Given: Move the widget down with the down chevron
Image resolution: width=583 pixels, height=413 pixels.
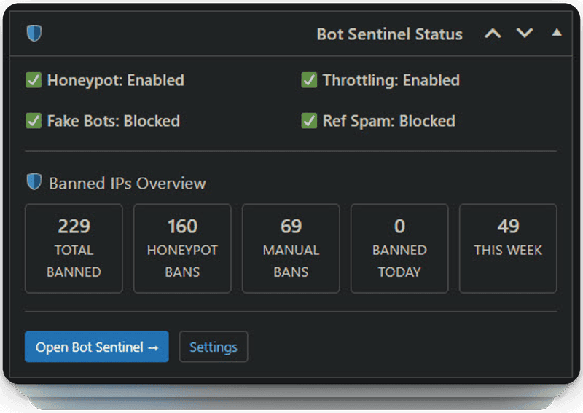Looking at the screenshot, I should 525,34.
